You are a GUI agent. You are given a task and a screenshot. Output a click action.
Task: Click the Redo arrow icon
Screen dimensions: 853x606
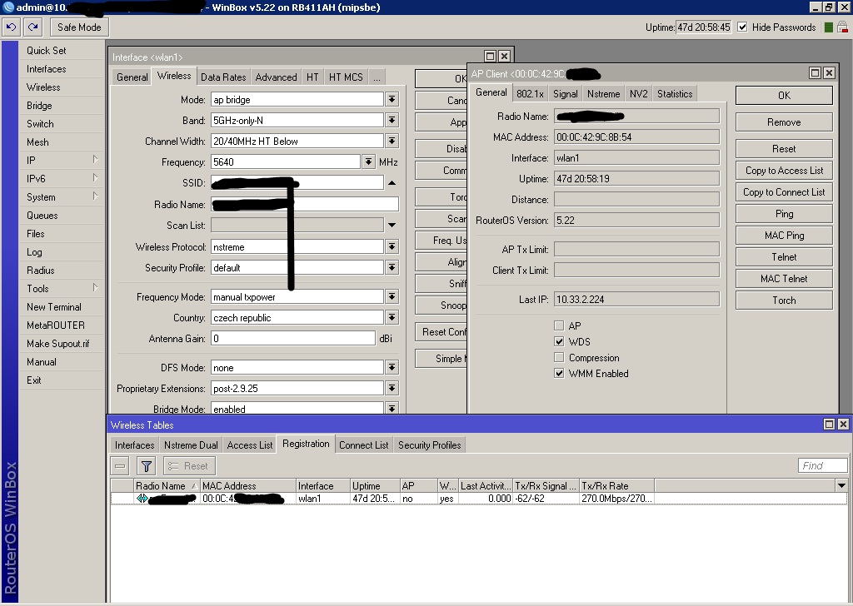tap(33, 27)
